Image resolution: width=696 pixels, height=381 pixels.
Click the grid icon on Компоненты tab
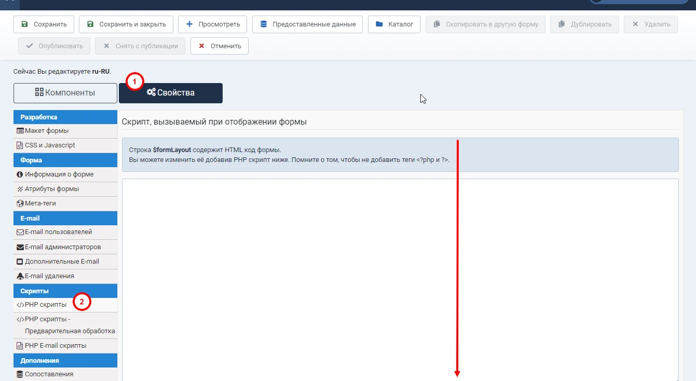point(39,92)
